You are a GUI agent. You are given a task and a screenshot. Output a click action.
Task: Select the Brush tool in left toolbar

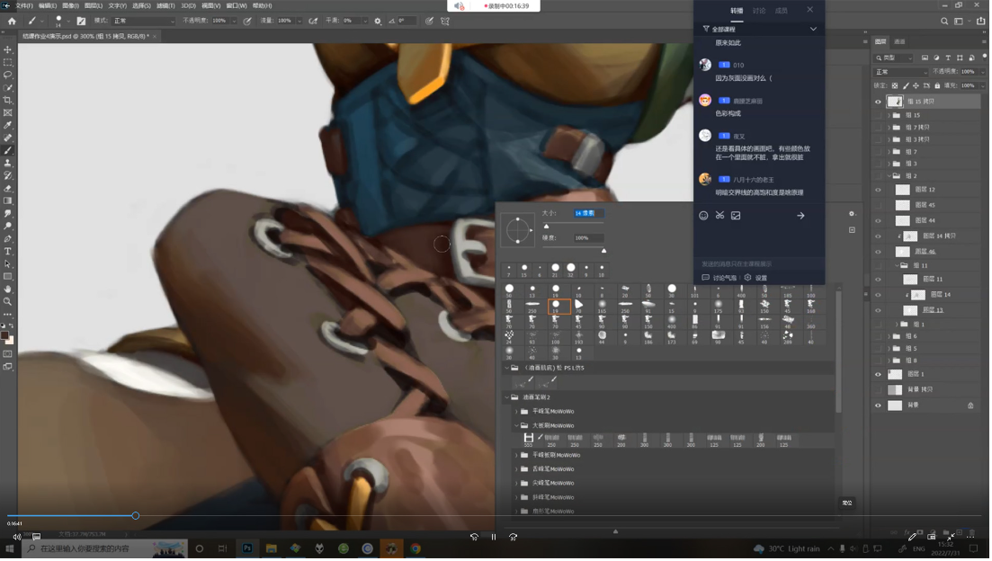pyautogui.click(x=7, y=150)
